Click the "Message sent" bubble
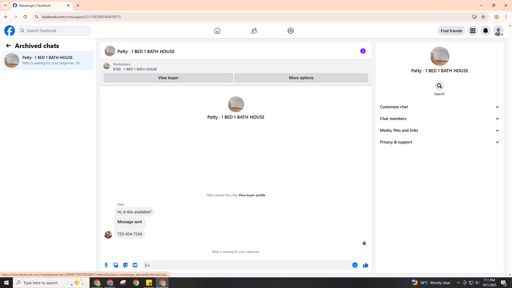The width and height of the screenshot is (512, 288). [x=130, y=222]
